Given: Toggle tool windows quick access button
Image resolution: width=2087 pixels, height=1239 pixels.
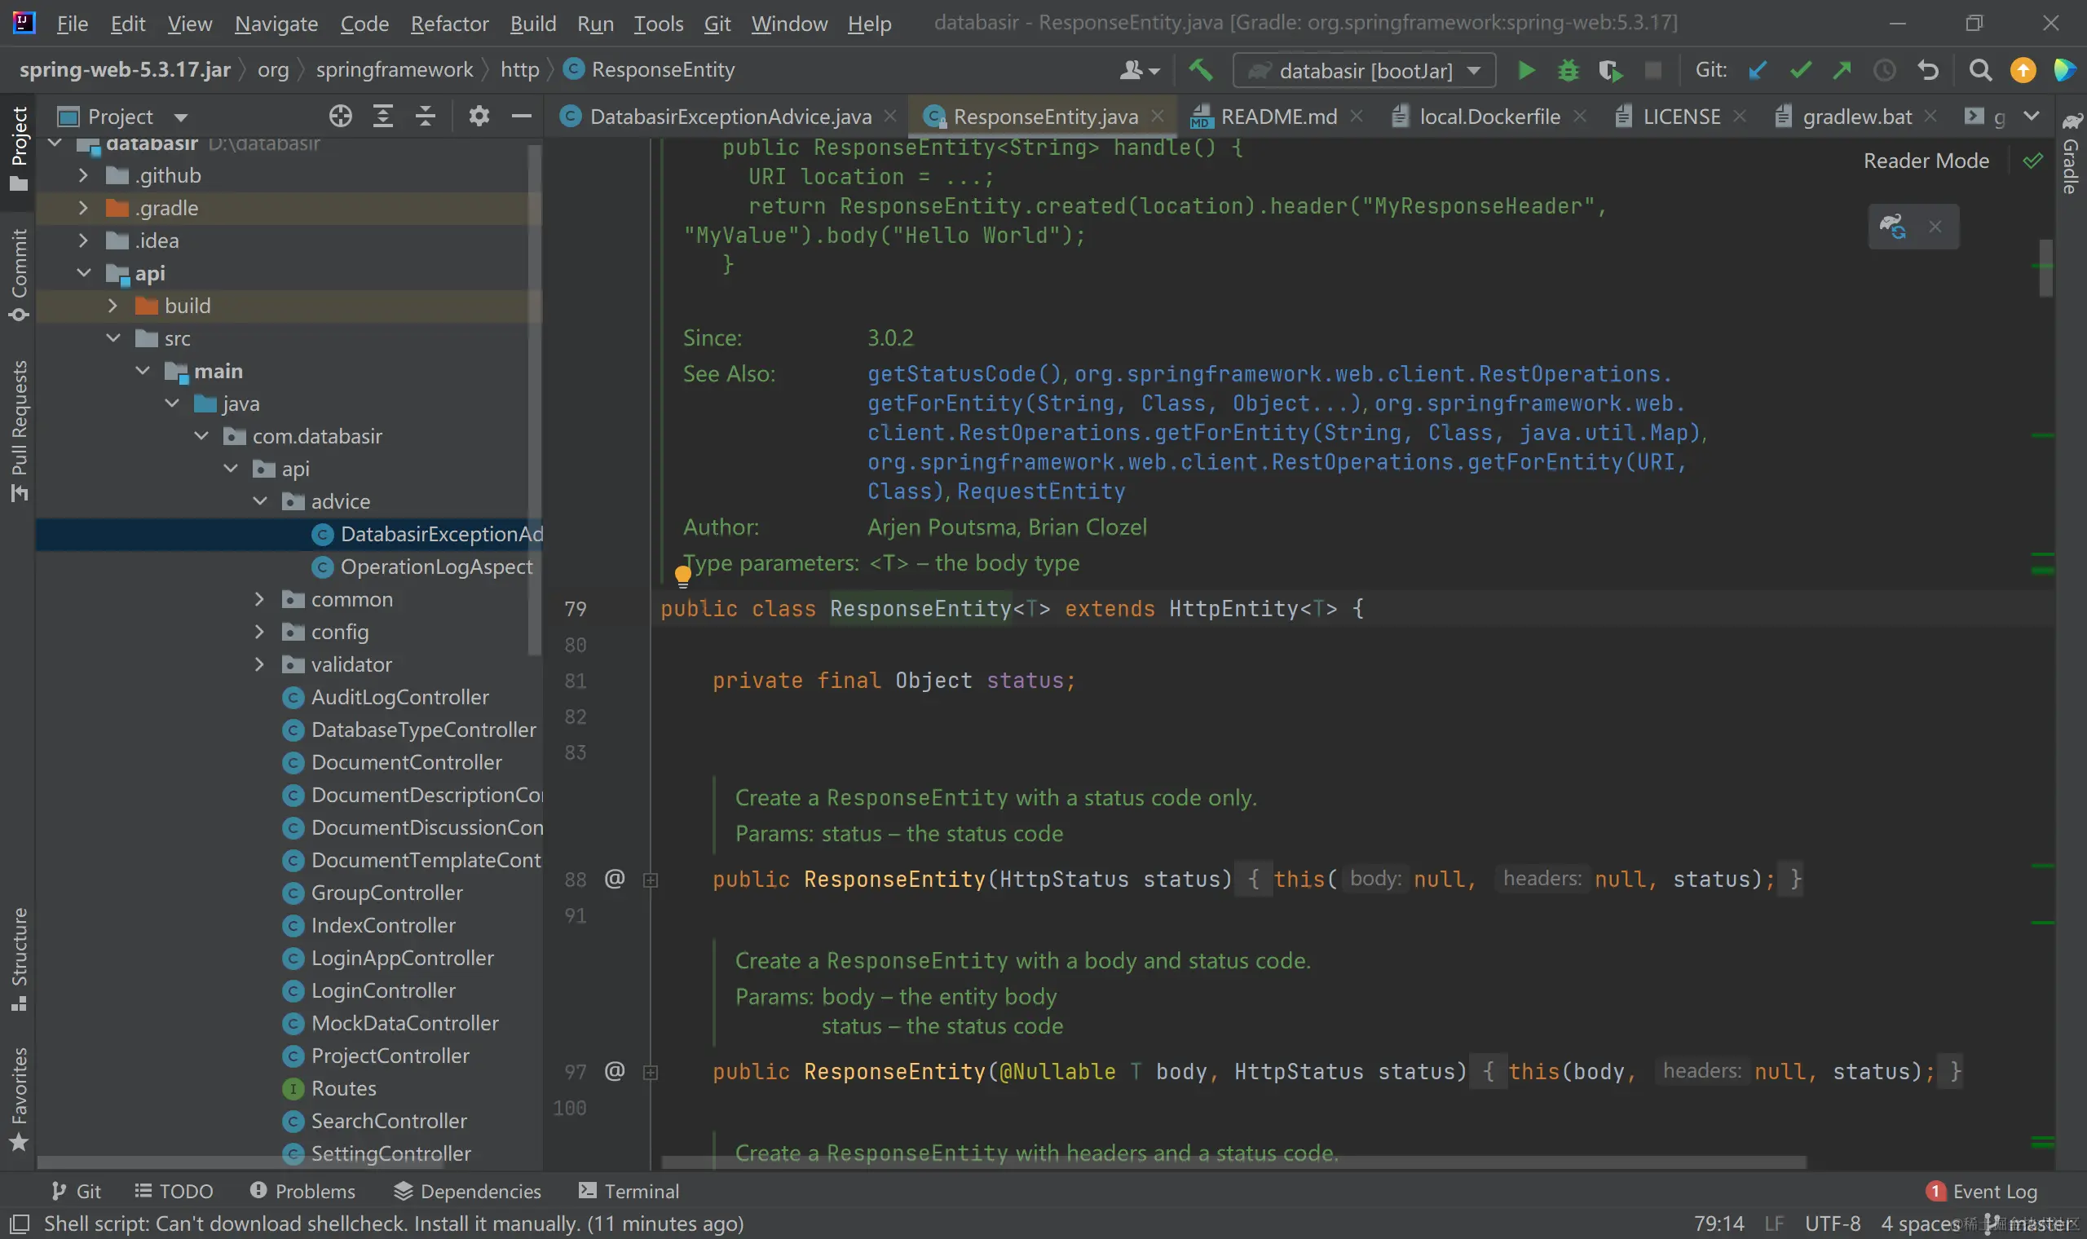Looking at the screenshot, I should [x=20, y=1224].
